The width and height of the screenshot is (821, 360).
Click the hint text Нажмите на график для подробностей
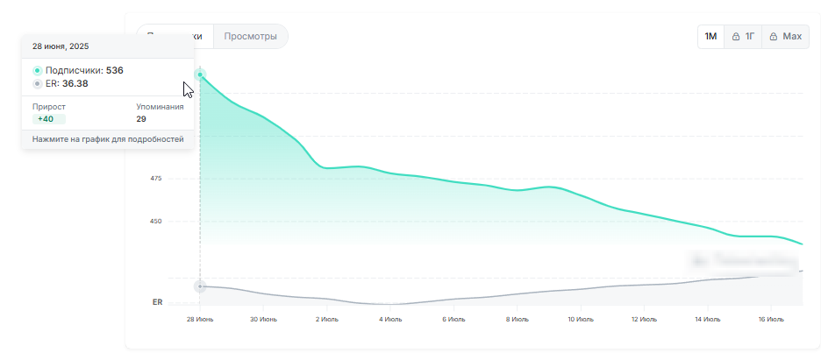point(108,139)
